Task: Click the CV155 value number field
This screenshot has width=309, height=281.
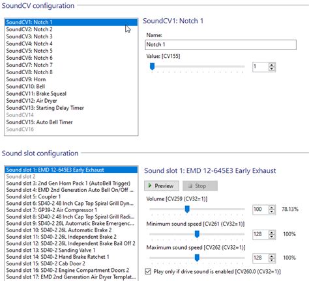Action: [x=261, y=67]
